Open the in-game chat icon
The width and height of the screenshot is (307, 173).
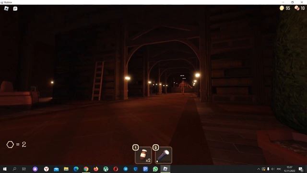15,9
